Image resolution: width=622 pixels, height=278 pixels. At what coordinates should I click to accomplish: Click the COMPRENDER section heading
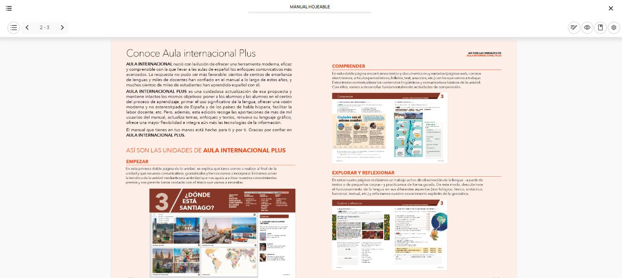point(348,67)
